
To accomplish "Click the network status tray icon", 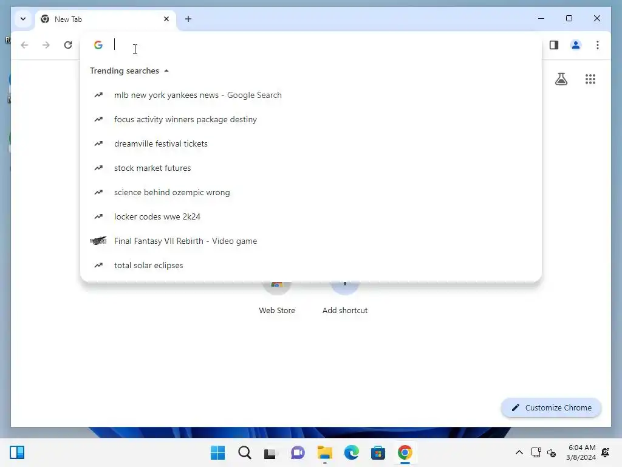I will click(x=536, y=452).
